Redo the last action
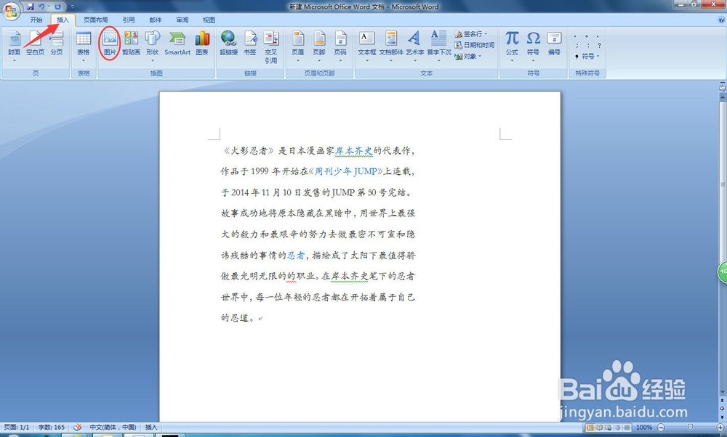This screenshot has width=727, height=437. (x=57, y=7)
